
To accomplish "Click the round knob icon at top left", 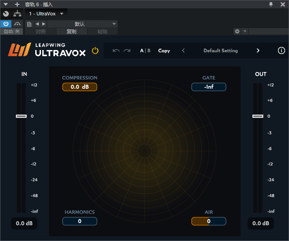I will [6, 14].
